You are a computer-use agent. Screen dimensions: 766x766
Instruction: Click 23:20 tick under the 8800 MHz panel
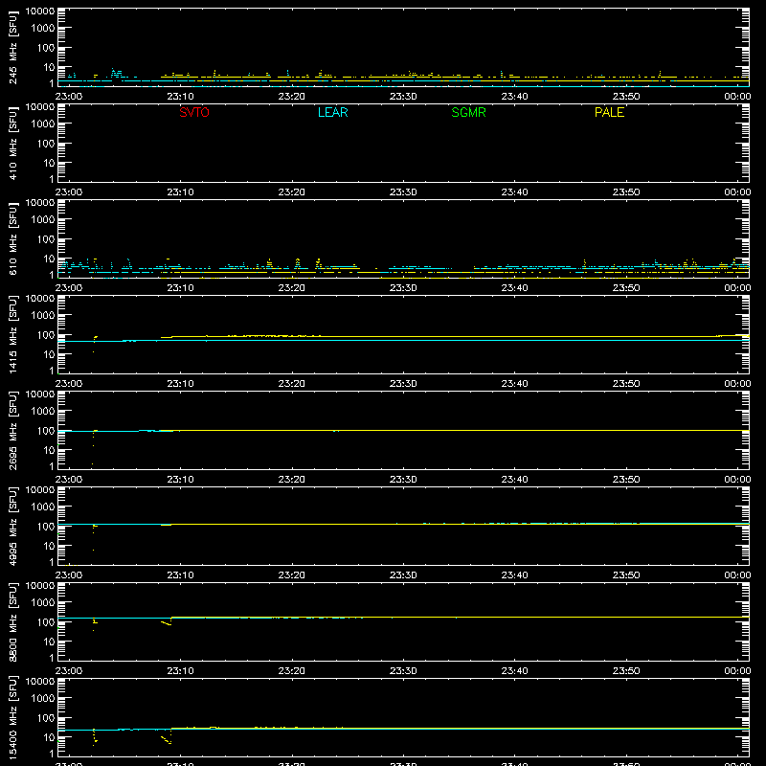pos(292,671)
